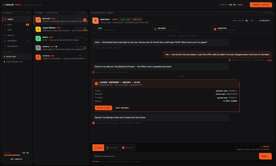Image resolution: width=276 pixels, height=166 pixels.
Task: Click the sidebar credits progress bar
Action: 16,155
